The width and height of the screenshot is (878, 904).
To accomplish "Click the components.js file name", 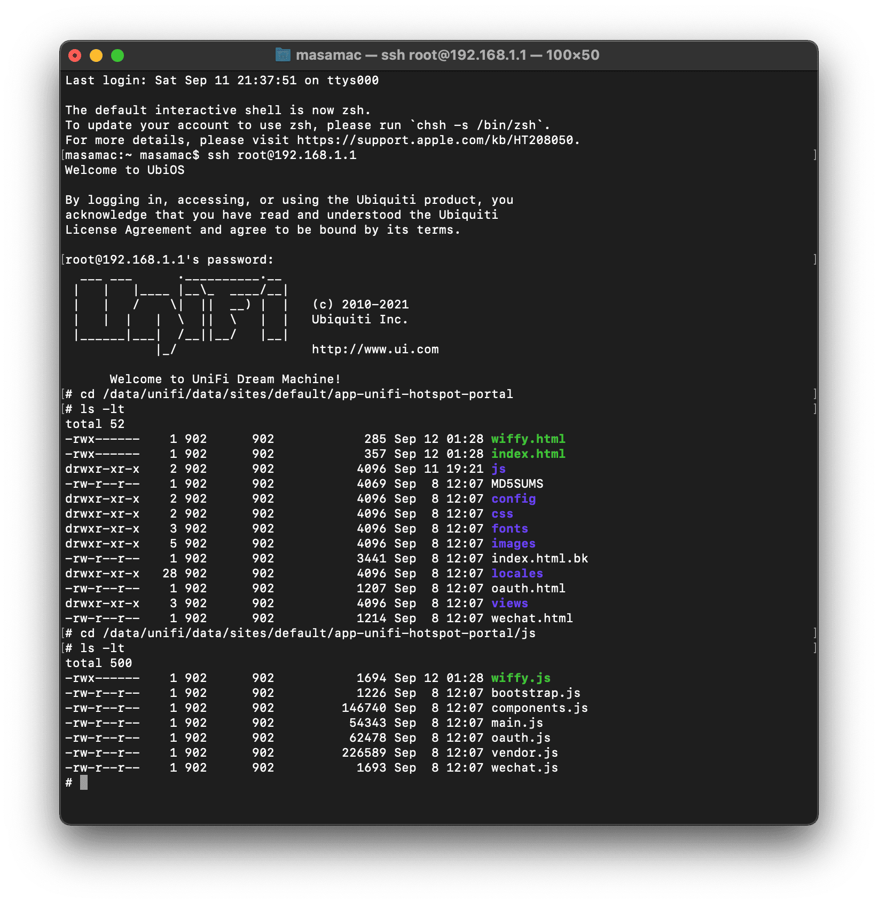I will coord(539,708).
